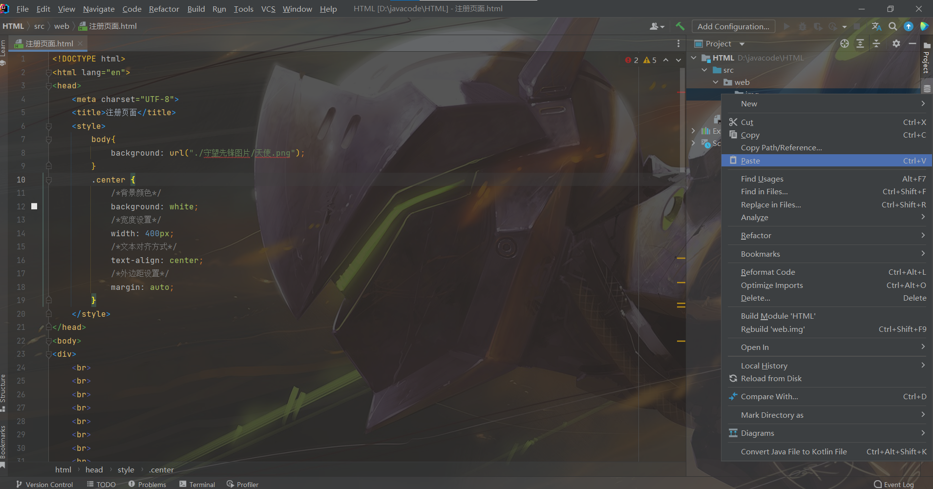Open editor tab options three-dot menu
The height and width of the screenshot is (489, 933).
(679, 43)
